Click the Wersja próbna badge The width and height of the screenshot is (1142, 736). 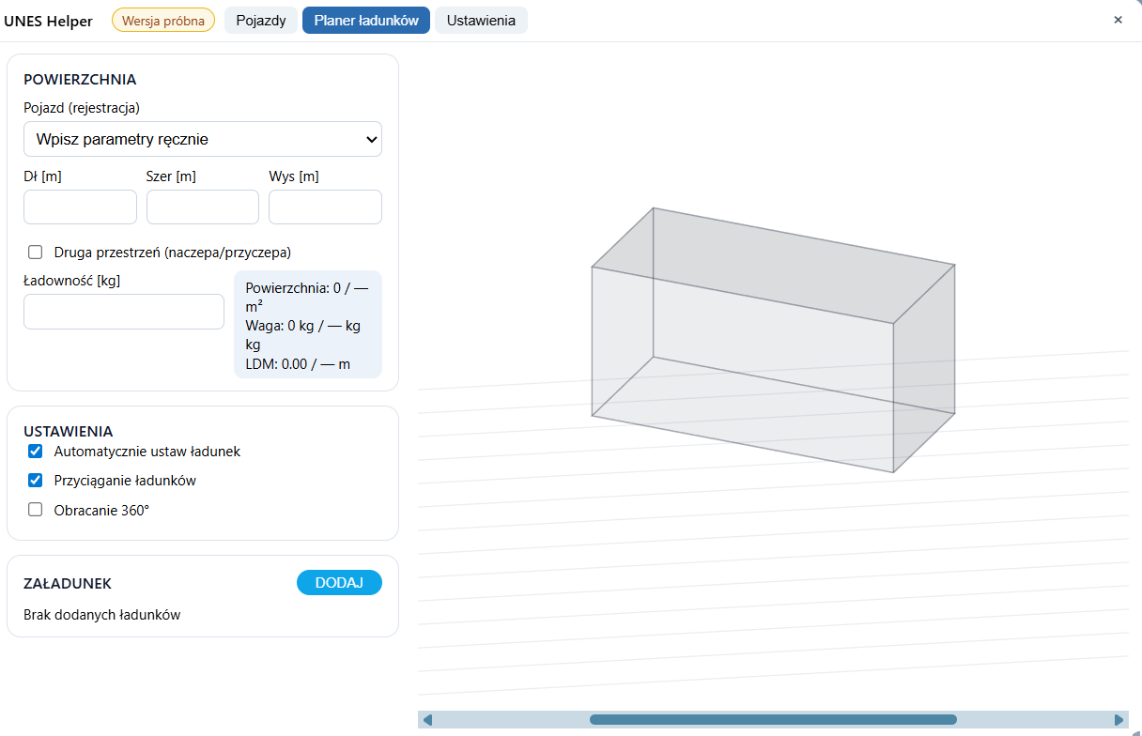click(163, 21)
